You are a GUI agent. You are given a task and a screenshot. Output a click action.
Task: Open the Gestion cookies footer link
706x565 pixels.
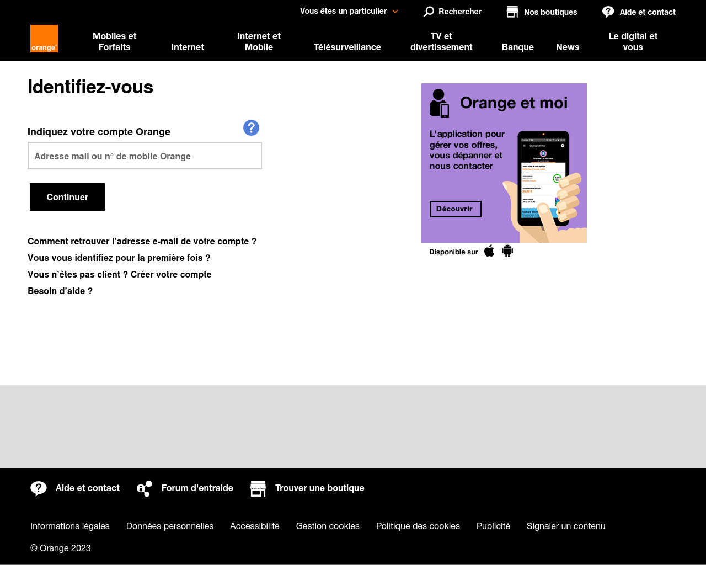tap(328, 526)
